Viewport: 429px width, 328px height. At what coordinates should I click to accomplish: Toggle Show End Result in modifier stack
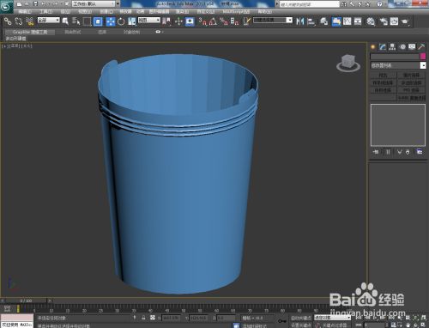pos(388,152)
